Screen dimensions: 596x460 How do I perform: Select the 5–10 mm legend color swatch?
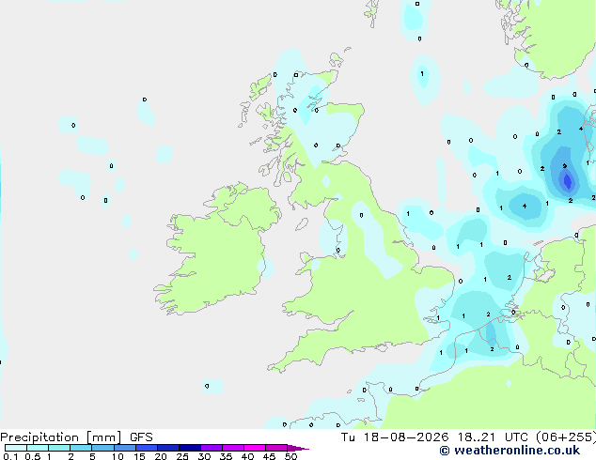pyautogui.click(x=103, y=448)
